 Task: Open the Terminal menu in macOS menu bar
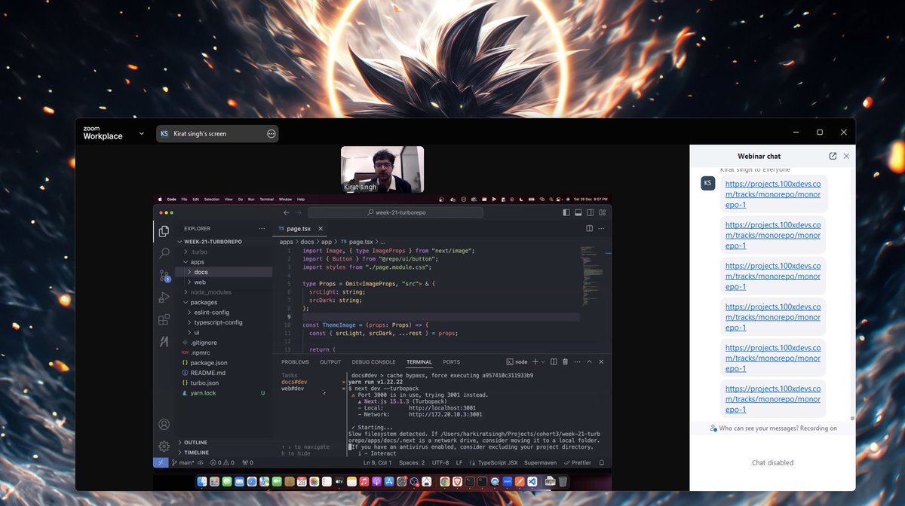click(266, 199)
